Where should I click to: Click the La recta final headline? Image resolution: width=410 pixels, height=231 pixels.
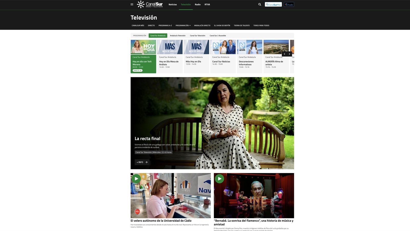[x=147, y=139]
